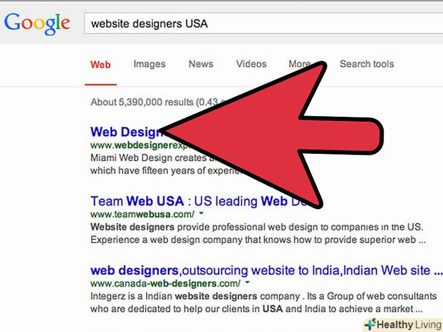The height and width of the screenshot is (332, 443).
Task: Expand the More menu
Action: click(299, 64)
